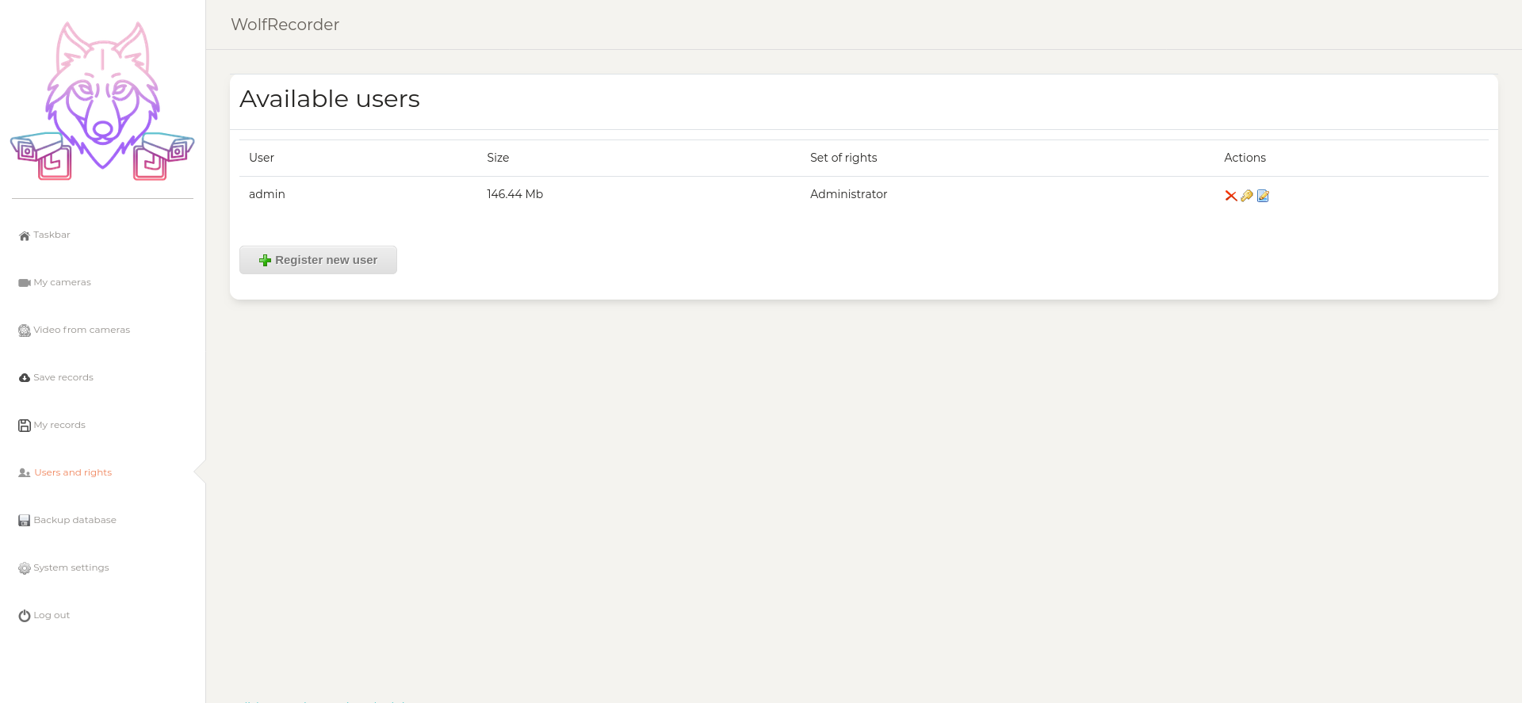This screenshot has height=703, width=1522.
Task: Click the WolfRecorder wolf logo
Action: pyautogui.click(x=102, y=101)
